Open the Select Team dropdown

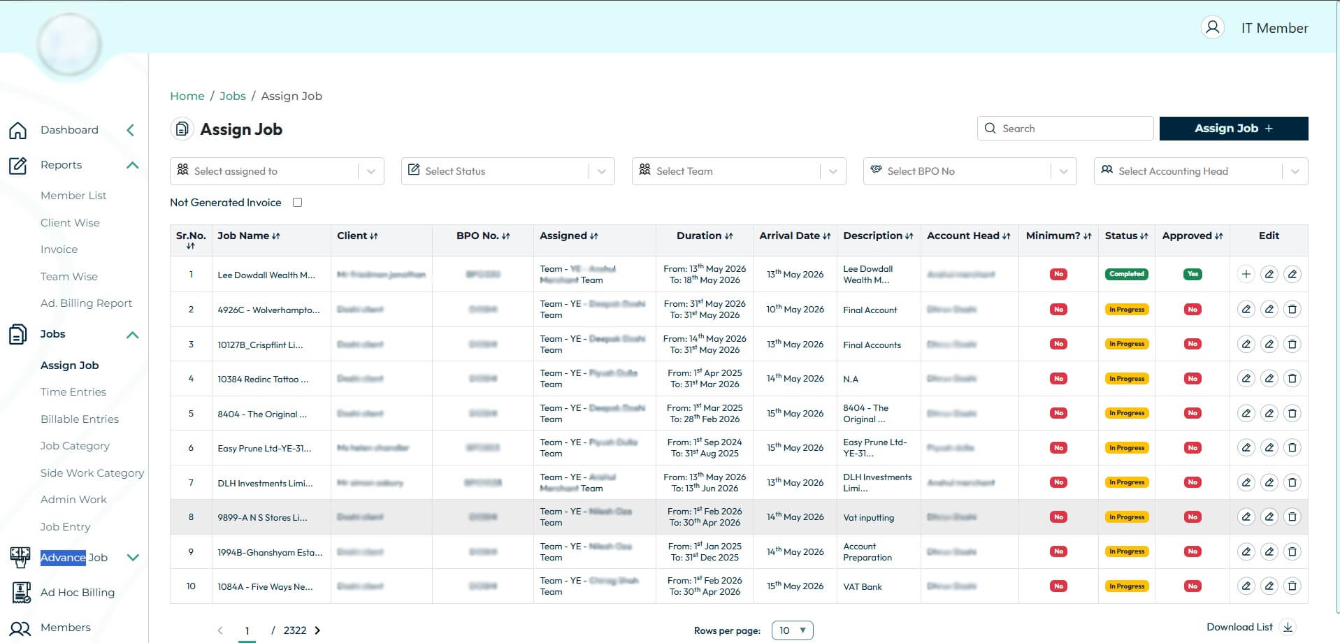[x=739, y=171]
